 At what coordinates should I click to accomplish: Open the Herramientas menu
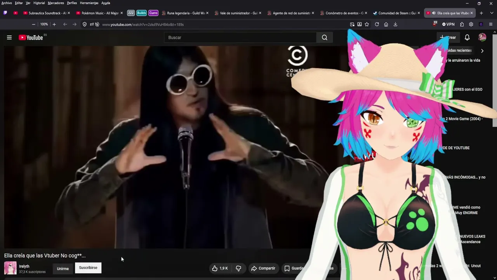89,3
